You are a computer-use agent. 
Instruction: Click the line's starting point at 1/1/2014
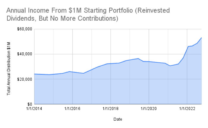[34, 74]
